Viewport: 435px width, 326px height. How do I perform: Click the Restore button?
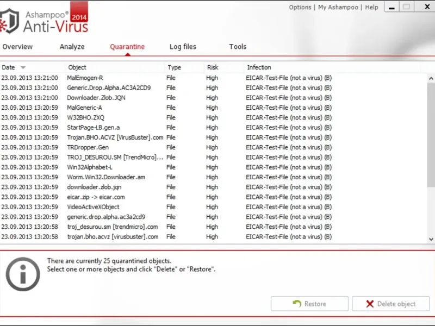[309, 304]
